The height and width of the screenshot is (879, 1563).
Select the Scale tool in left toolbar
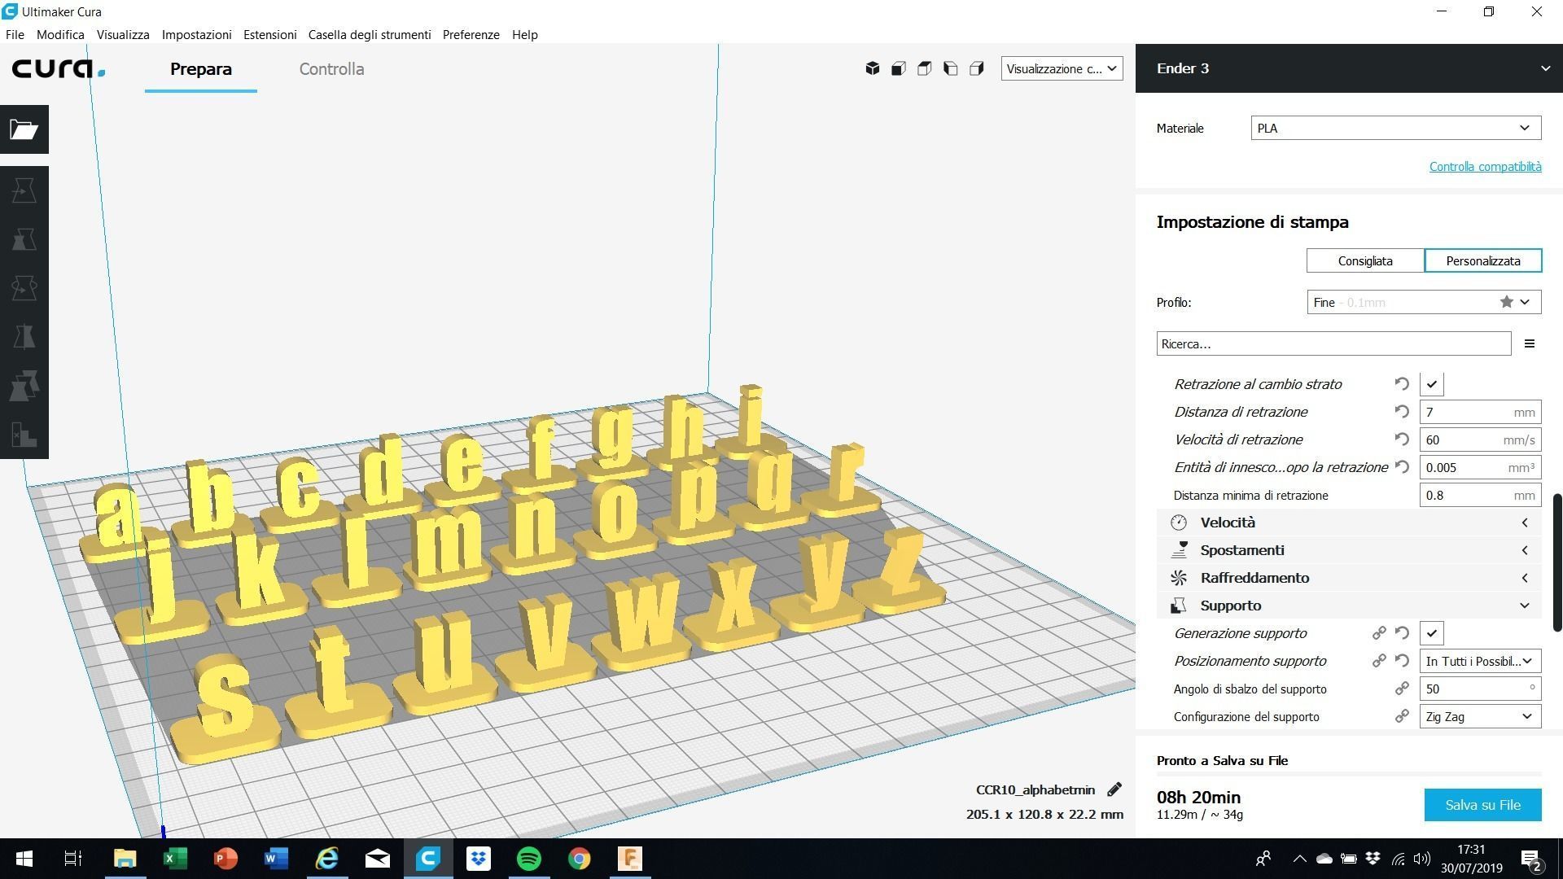(24, 239)
